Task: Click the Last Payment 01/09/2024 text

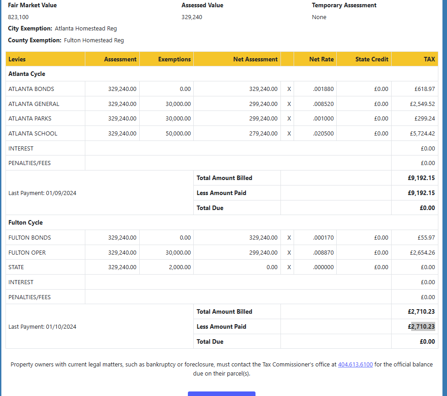Action: 43,193
